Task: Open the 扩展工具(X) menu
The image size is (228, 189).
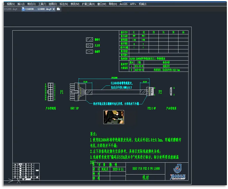Action: (88, 4)
